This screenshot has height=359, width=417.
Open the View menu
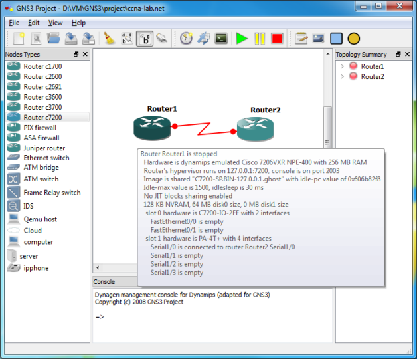[x=55, y=23]
